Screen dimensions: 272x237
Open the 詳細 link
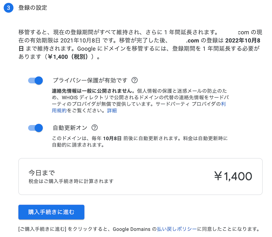(x=112, y=111)
